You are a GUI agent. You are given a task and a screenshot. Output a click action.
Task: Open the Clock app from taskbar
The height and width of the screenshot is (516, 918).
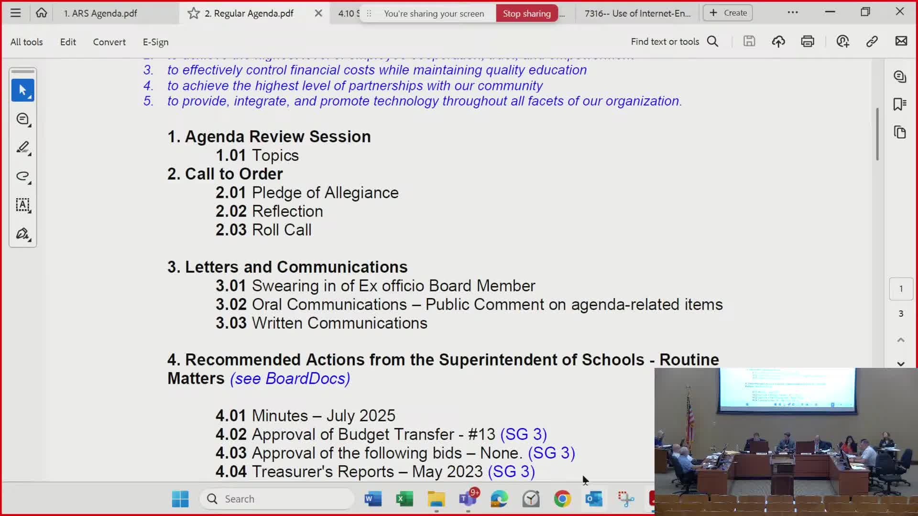531,499
